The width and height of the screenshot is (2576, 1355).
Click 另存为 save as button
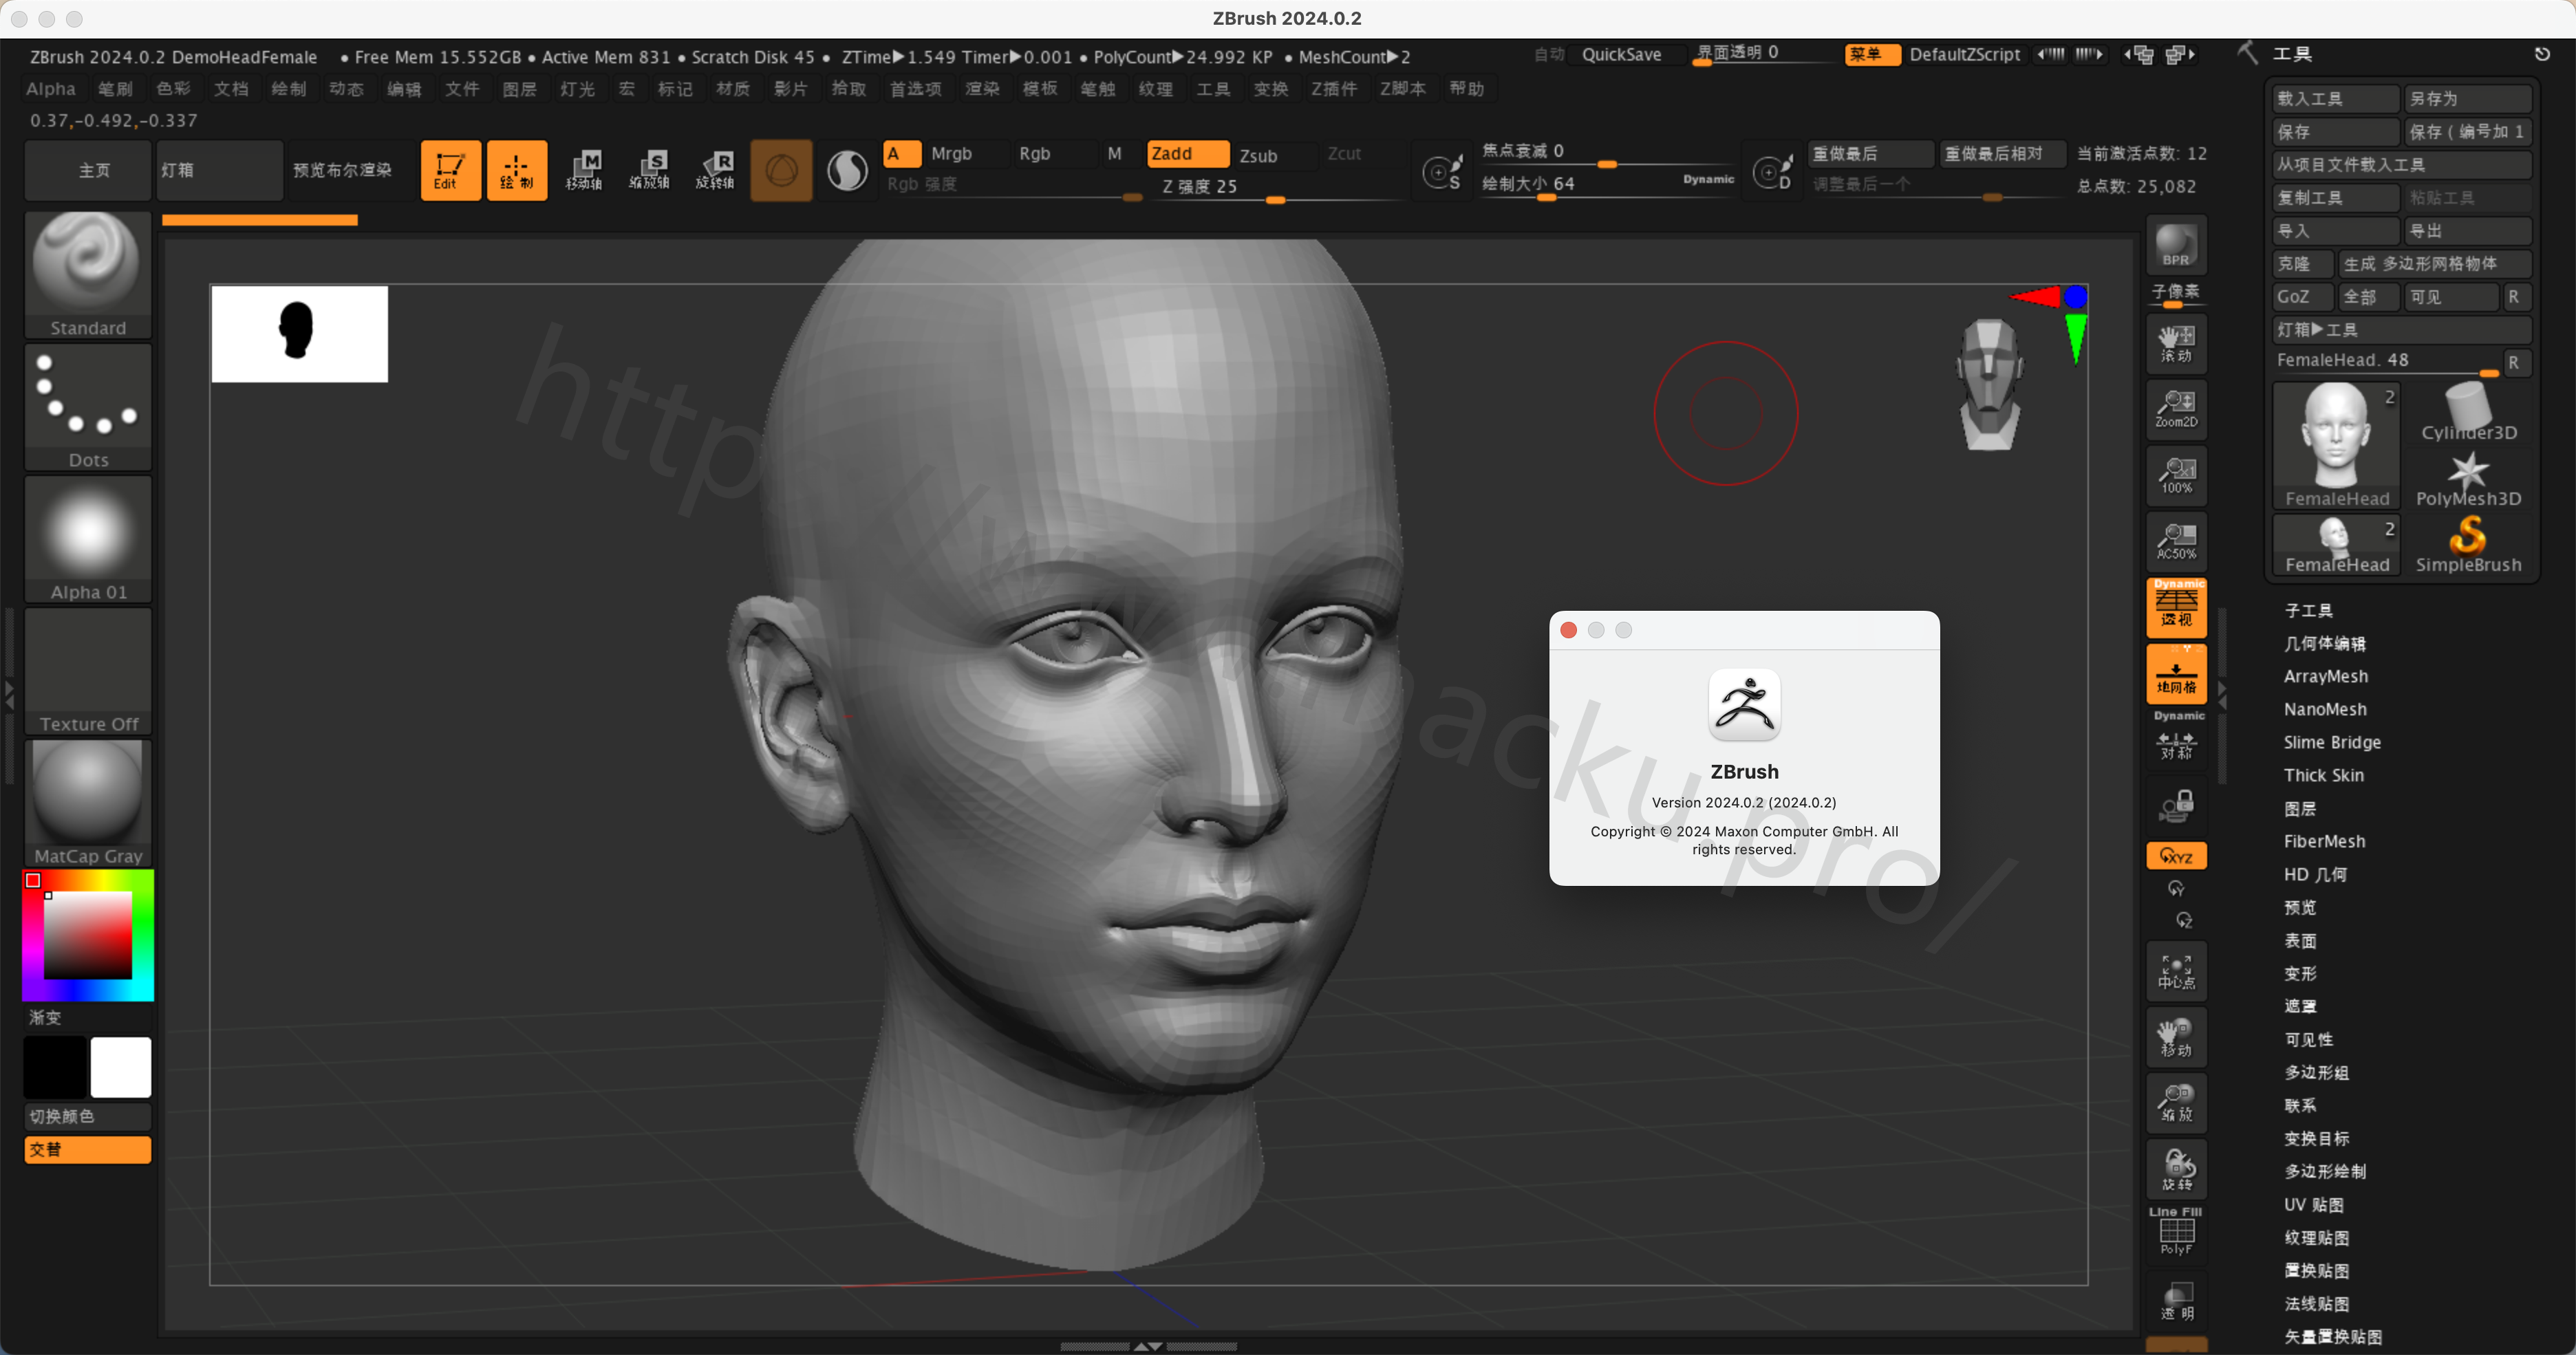point(2467,99)
